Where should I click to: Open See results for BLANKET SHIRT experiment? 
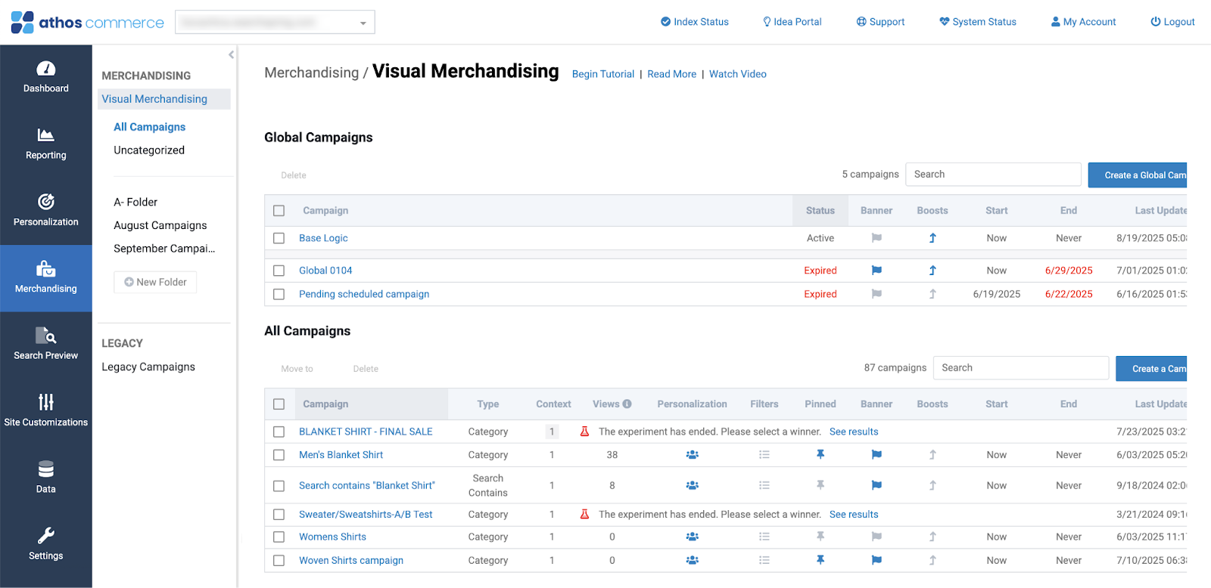[x=854, y=432]
